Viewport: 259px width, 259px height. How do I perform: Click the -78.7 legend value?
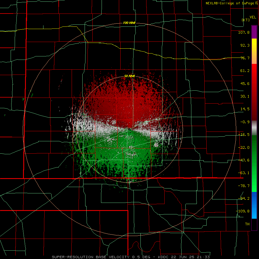click(x=244, y=186)
